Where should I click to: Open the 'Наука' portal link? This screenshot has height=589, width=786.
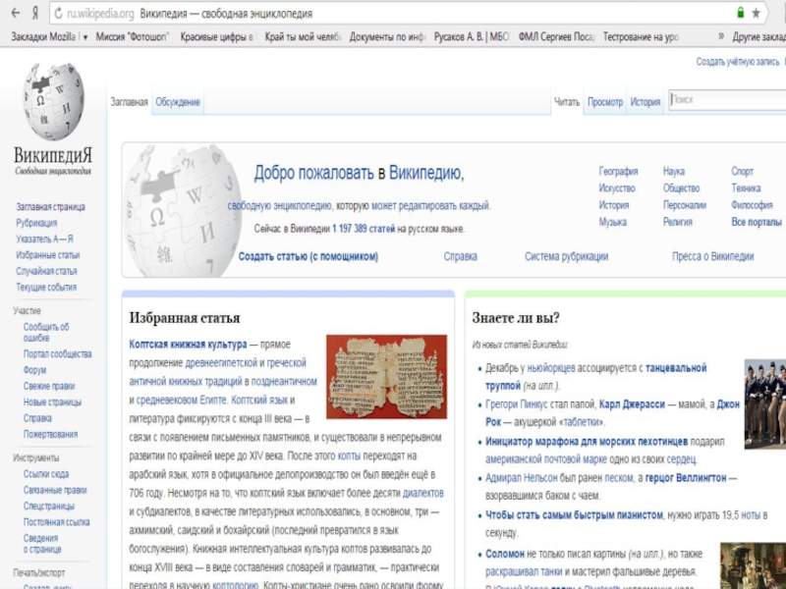coord(674,171)
